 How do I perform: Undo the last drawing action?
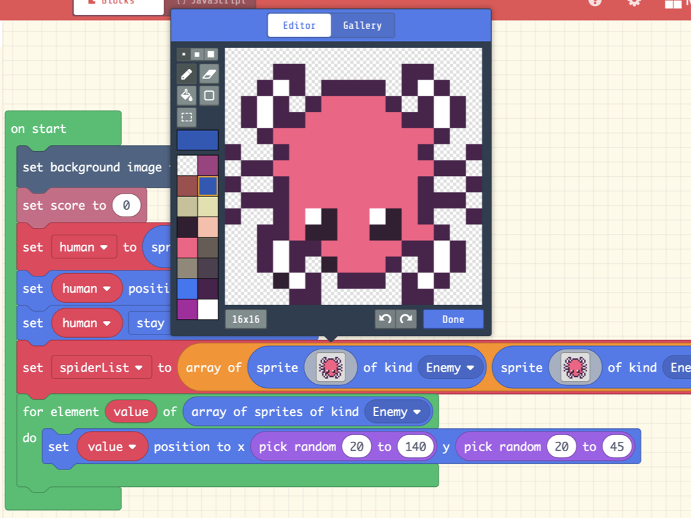pyautogui.click(x=385, y=319)
